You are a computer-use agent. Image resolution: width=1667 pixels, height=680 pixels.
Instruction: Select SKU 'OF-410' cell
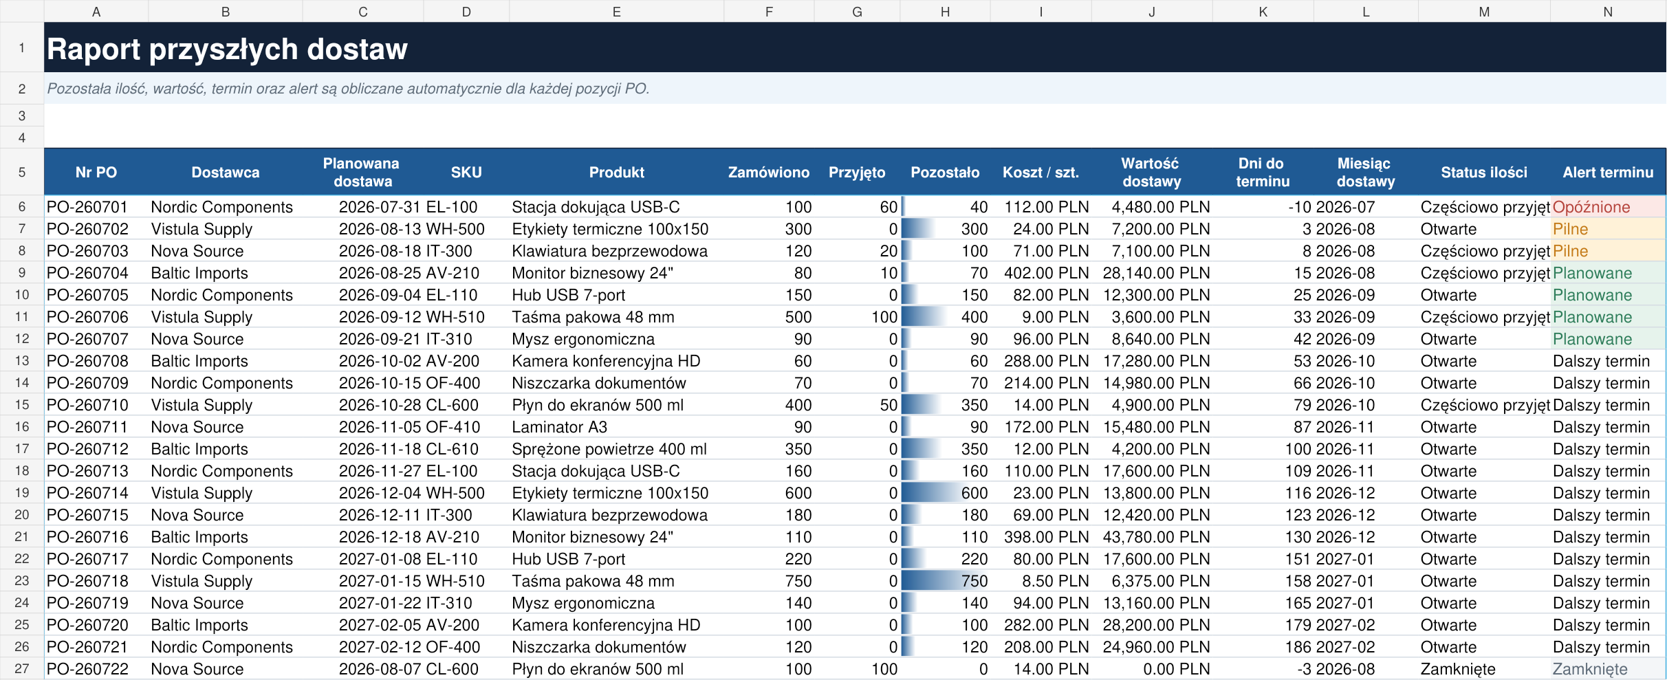pyautogui.click(x=466, y=427)
